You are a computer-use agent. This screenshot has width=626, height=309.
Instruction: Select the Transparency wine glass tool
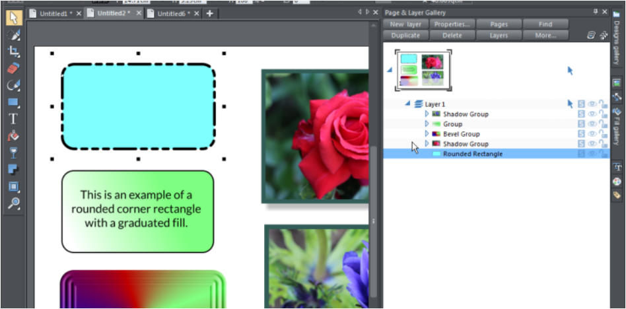pos(13,153)
